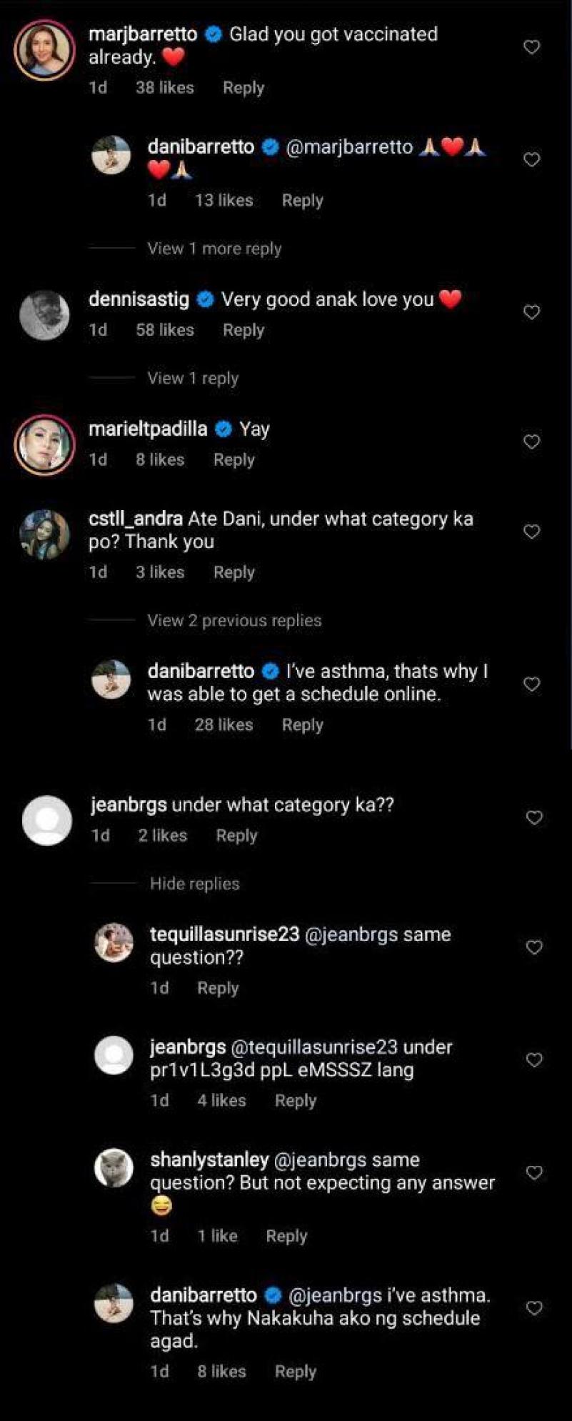Heart tequillasunrise23's 'same question??' reply
572x1421 pixels.
click(x=534, y=947)
